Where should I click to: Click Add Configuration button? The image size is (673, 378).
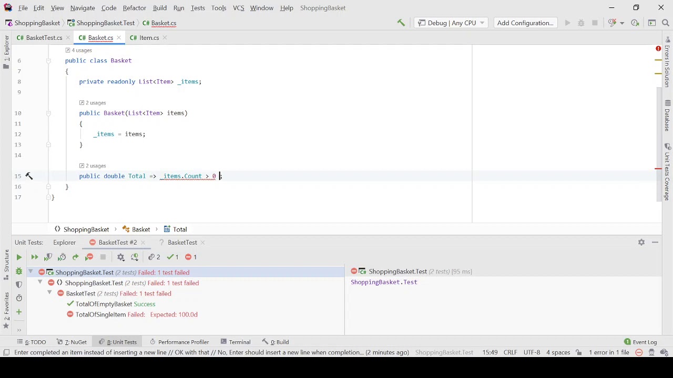(x=525, y=23)
